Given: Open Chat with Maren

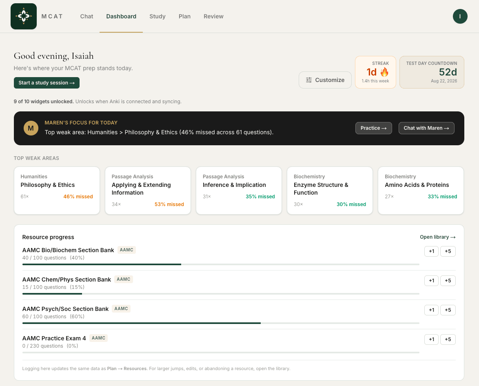Looking at the screenshot, I should [x=426, y=128].
